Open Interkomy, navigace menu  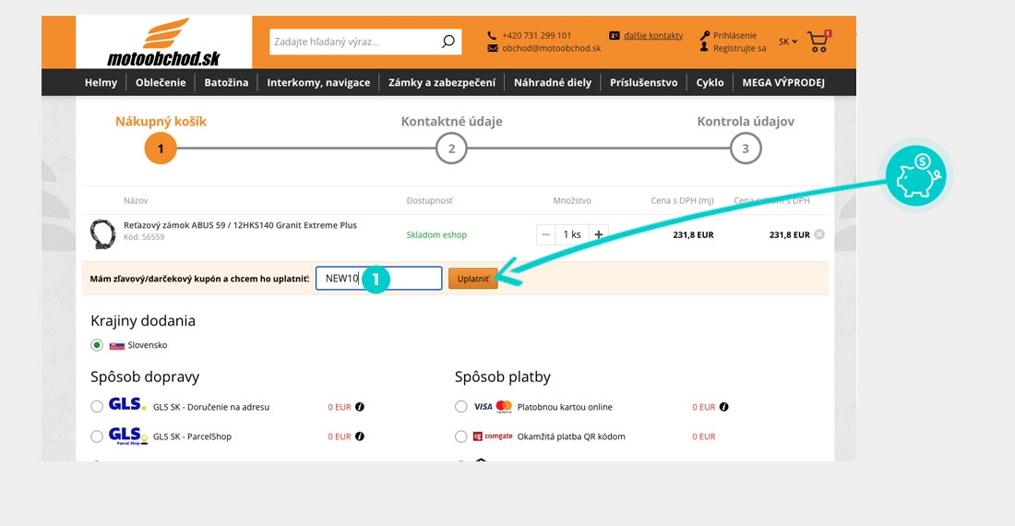(318, 82)
